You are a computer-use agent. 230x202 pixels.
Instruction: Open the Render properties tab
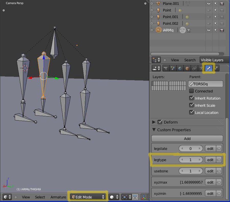166,68
